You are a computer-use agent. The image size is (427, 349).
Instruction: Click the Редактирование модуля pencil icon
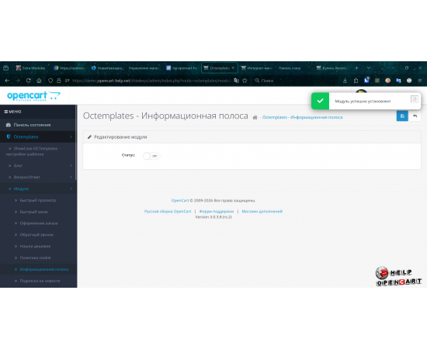[x=89, y=136]
